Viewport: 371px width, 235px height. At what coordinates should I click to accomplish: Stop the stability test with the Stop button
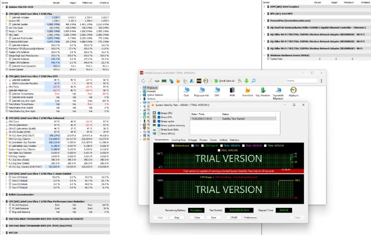(x=177, y=217)
